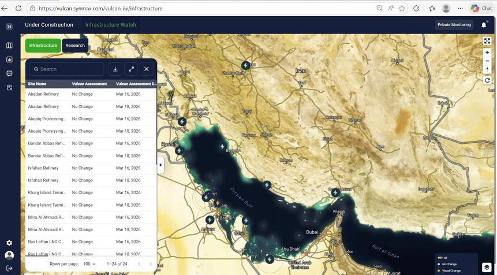Reset map bearing with compass button

point(487,69)
